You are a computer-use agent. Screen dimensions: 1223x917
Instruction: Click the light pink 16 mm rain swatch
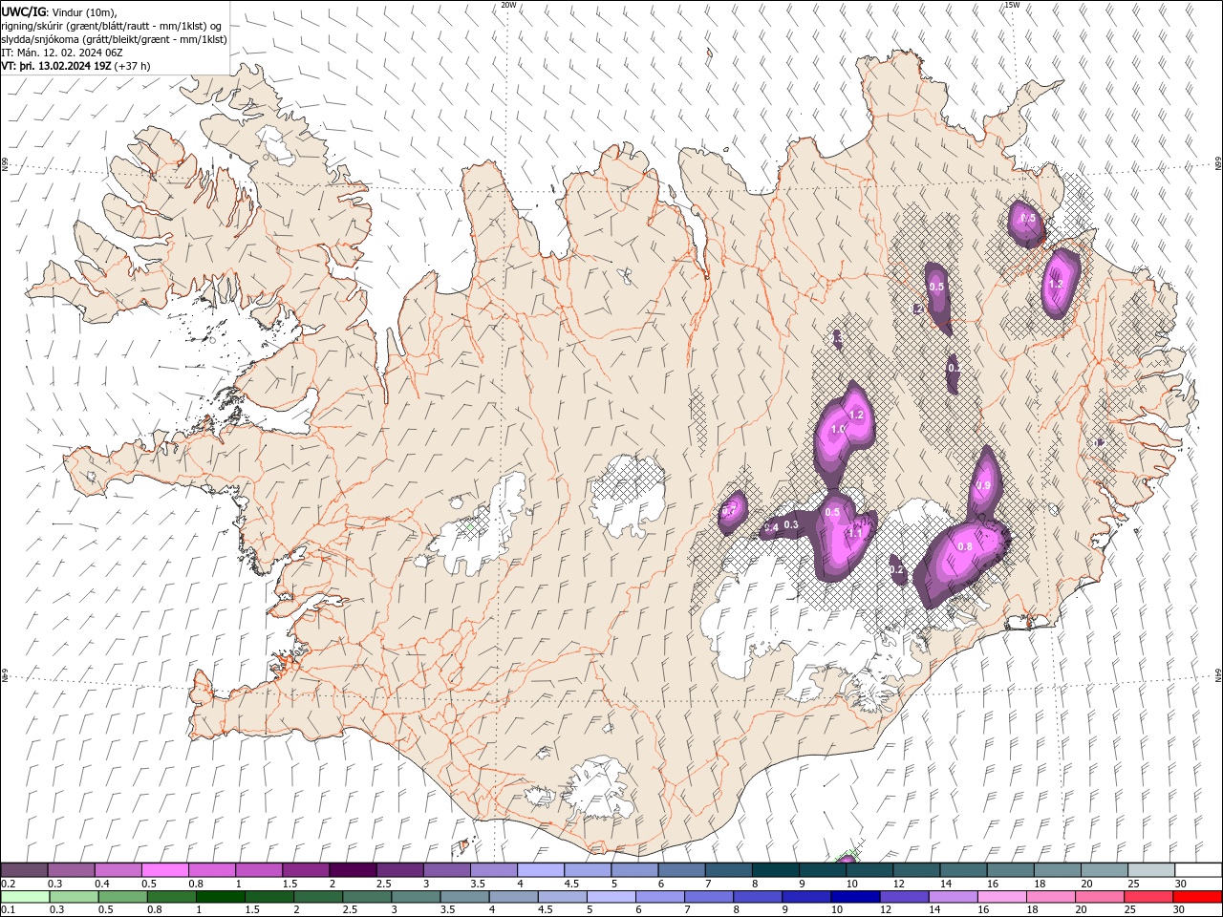coord(1002,897)
